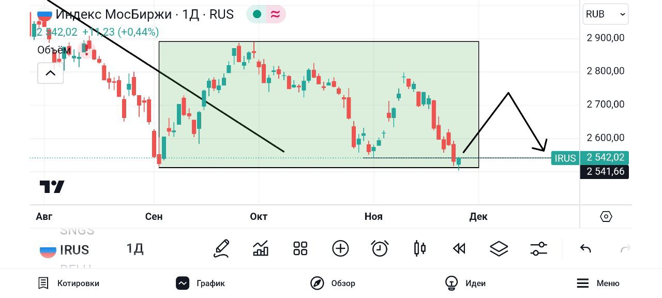Image resolution: width=662 pixels, height=298 pixels.
Task: Click the hexagon settings icon on time axis
Action: pyautogui.click(x=606, y=216)
